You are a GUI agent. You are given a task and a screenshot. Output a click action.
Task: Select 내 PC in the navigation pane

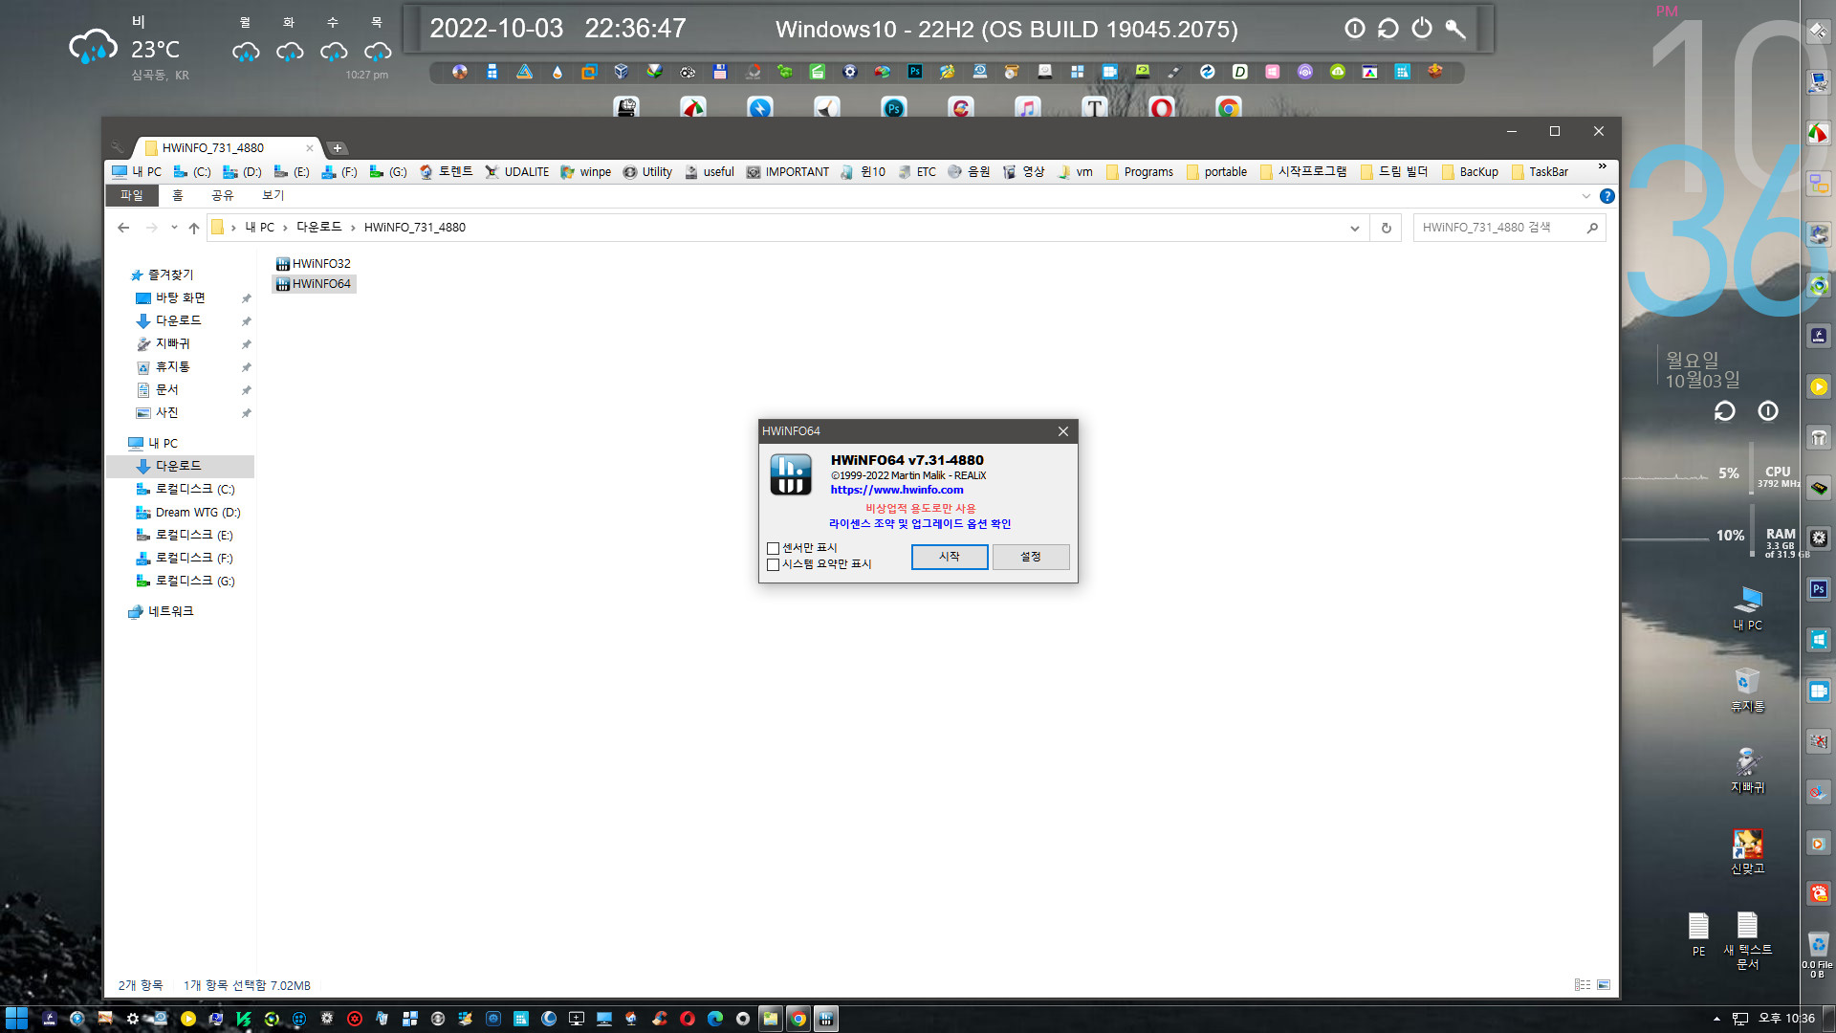[163, 444]
